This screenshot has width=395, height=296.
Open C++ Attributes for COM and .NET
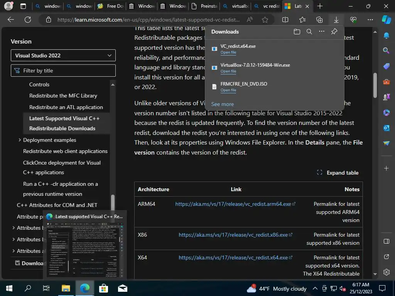[x=57, y=205]
